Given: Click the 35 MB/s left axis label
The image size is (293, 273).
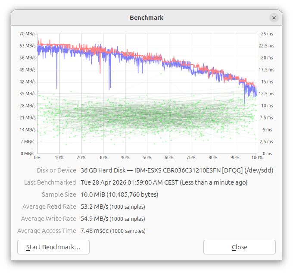Looking at the screenshot, I should tap(28, 94).
